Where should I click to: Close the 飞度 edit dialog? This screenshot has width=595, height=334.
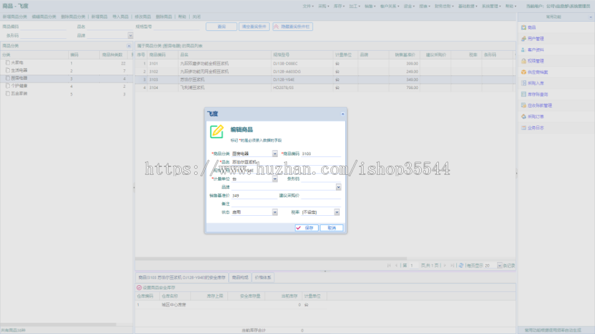[x=342, y=114]
